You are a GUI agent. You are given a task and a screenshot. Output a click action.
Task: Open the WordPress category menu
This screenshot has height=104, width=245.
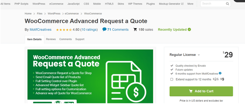[39, 4]
